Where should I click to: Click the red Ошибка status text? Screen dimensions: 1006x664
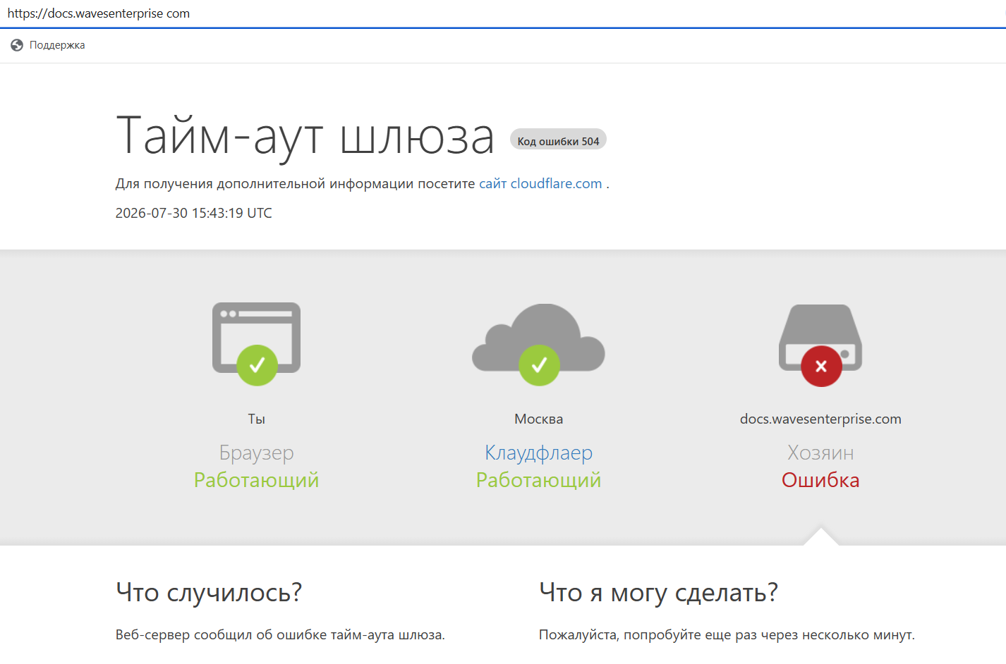point(820,480)
